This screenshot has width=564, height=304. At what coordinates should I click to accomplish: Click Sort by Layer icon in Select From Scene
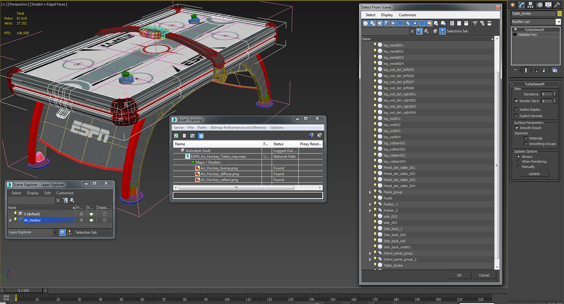pyautogui.click(x=435, y=31)
